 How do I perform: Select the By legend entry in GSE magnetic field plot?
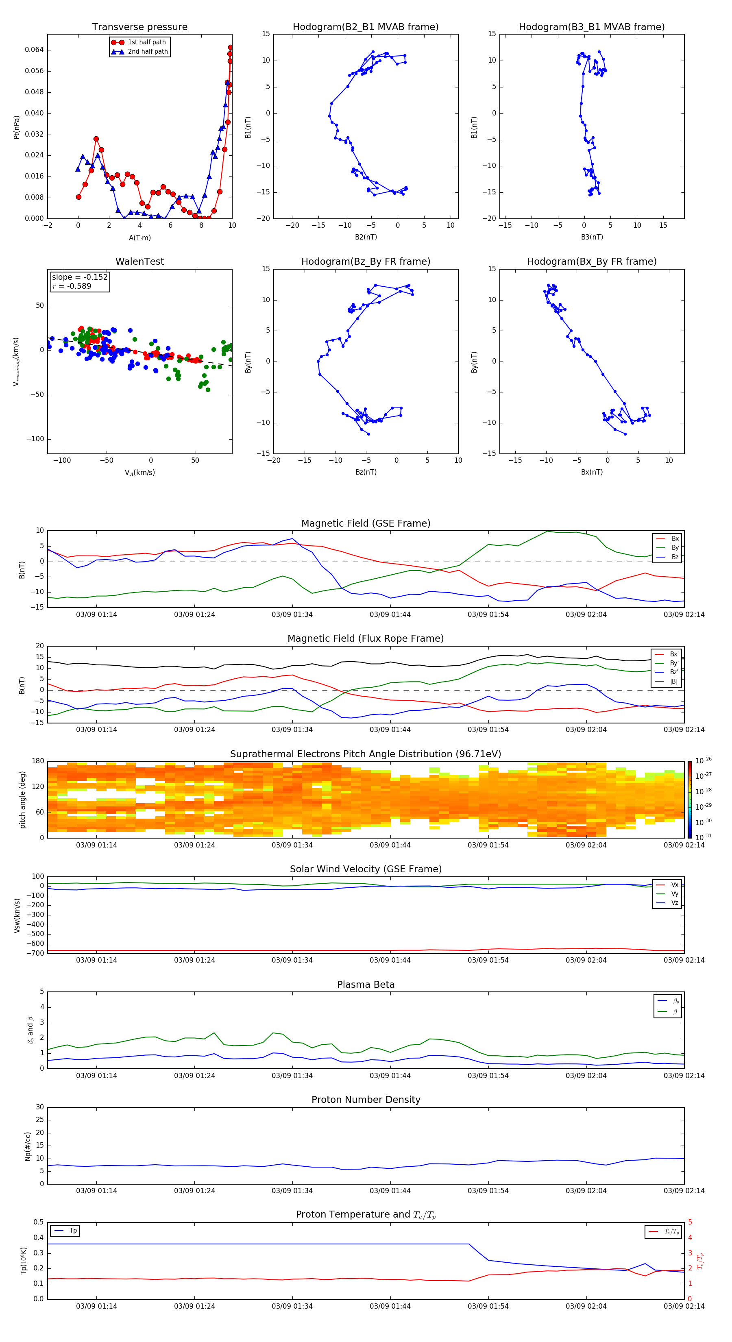667,547
